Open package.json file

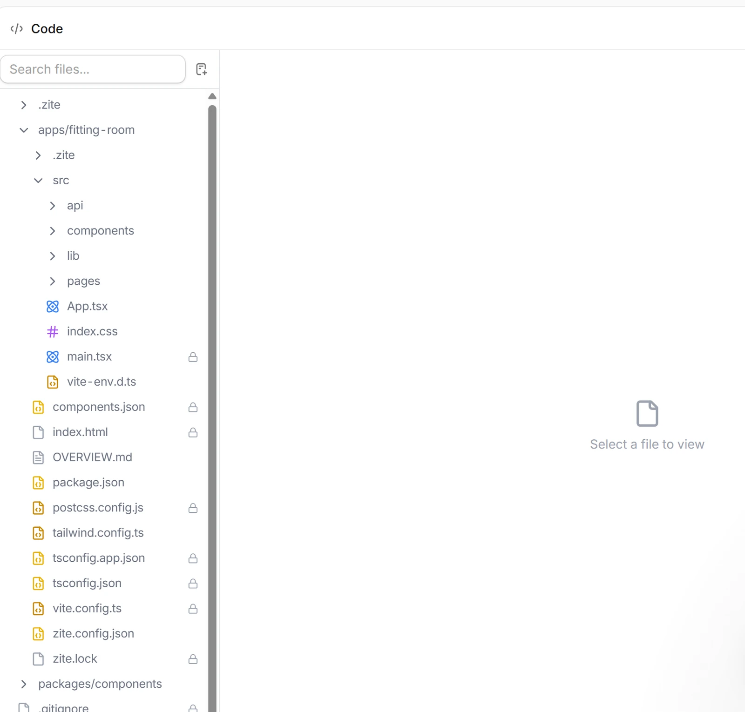88,483
